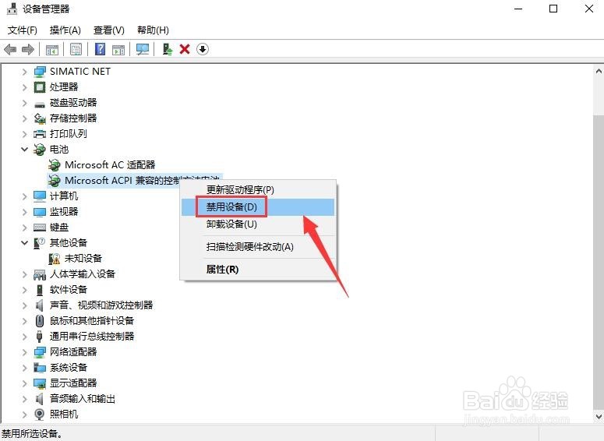Click the vertical scrollbar thumb

[599, 262]
